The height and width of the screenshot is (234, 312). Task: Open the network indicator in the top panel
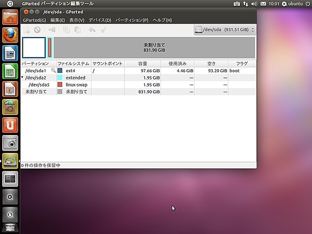coord(246,4)
